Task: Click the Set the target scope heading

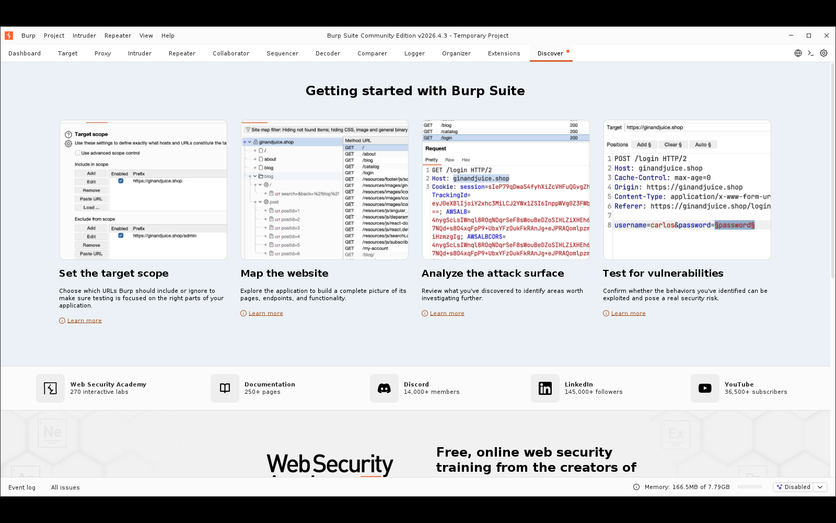Action: pyautogui.click(x=114, y=274)
